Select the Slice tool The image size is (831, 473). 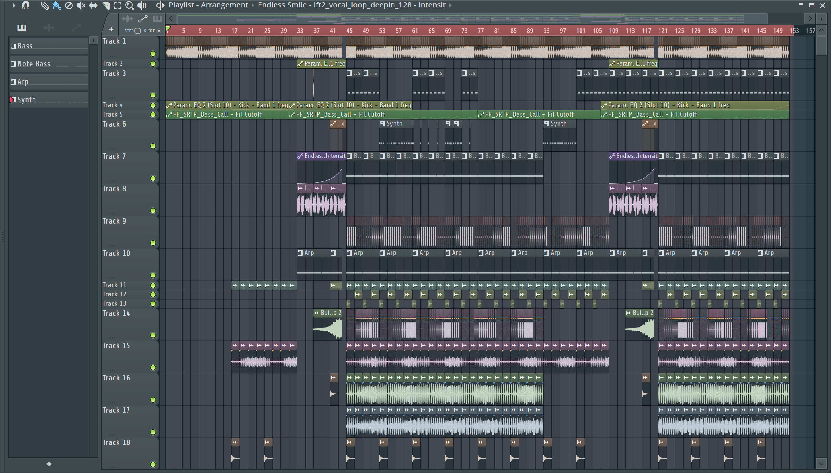[105, 5]
